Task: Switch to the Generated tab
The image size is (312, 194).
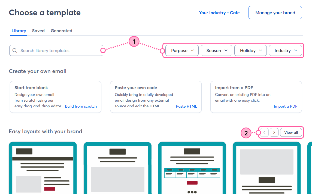Action: coord(61,31)
